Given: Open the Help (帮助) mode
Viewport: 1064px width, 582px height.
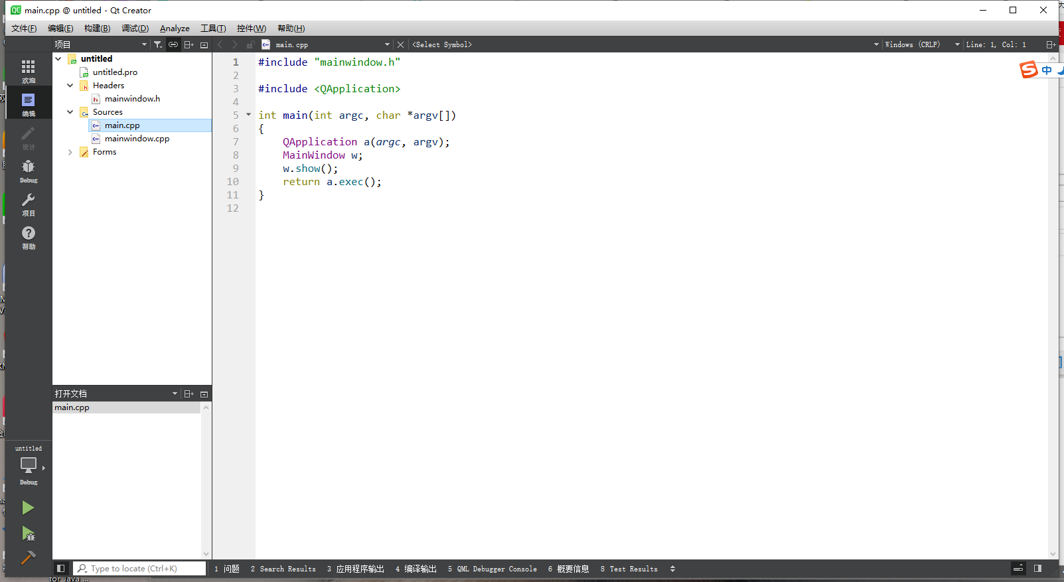Looking at the screenshot, I should click(28, 237).
